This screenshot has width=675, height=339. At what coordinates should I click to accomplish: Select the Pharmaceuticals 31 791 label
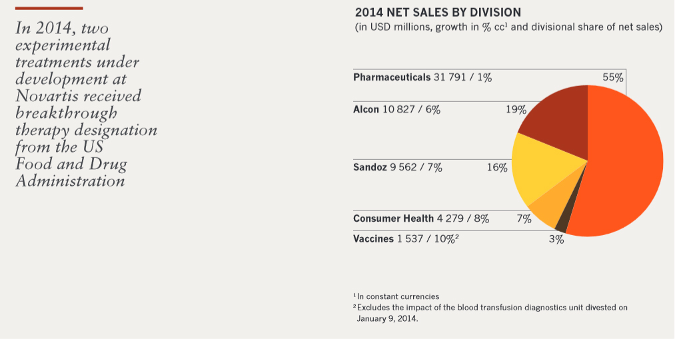tap(422, 77)
